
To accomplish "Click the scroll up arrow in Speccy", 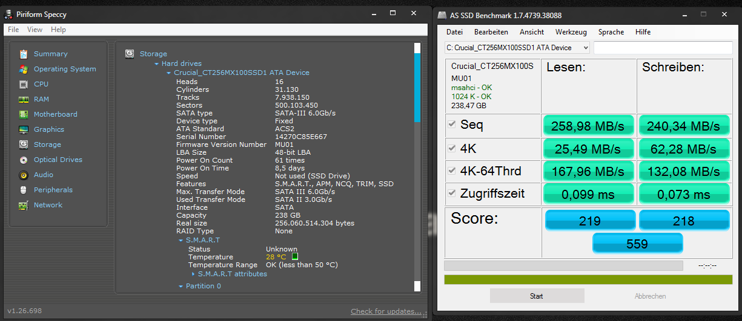I will [x=417, y=47].
